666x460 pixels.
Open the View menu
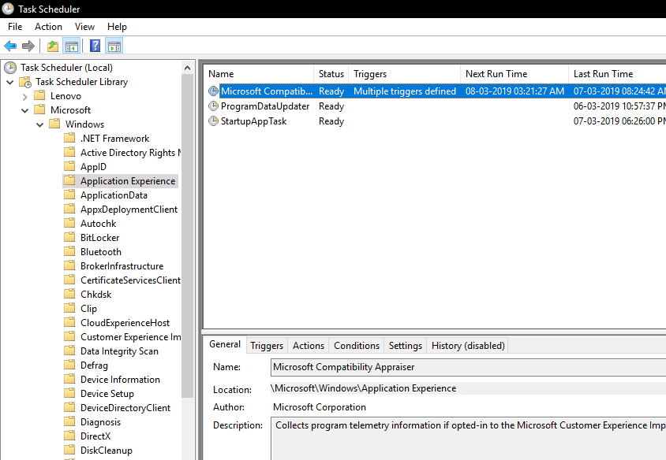(x=84, y=27)
